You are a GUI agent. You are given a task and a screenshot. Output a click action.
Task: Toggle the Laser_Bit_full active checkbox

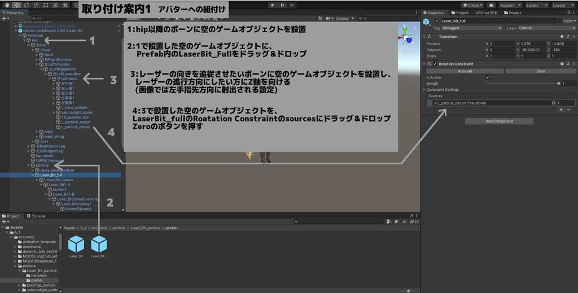436,21
